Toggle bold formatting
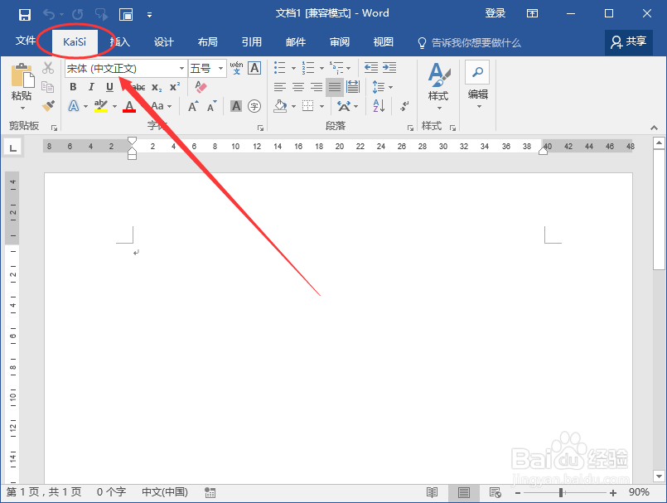Viewport: 667px width, 503px height. click(x=73, y=87)
